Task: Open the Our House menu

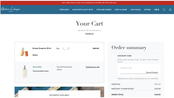Action: pos(135,10)
